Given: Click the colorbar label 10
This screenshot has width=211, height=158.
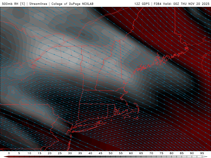Looking at the screenshot, I should click(29, 153).
